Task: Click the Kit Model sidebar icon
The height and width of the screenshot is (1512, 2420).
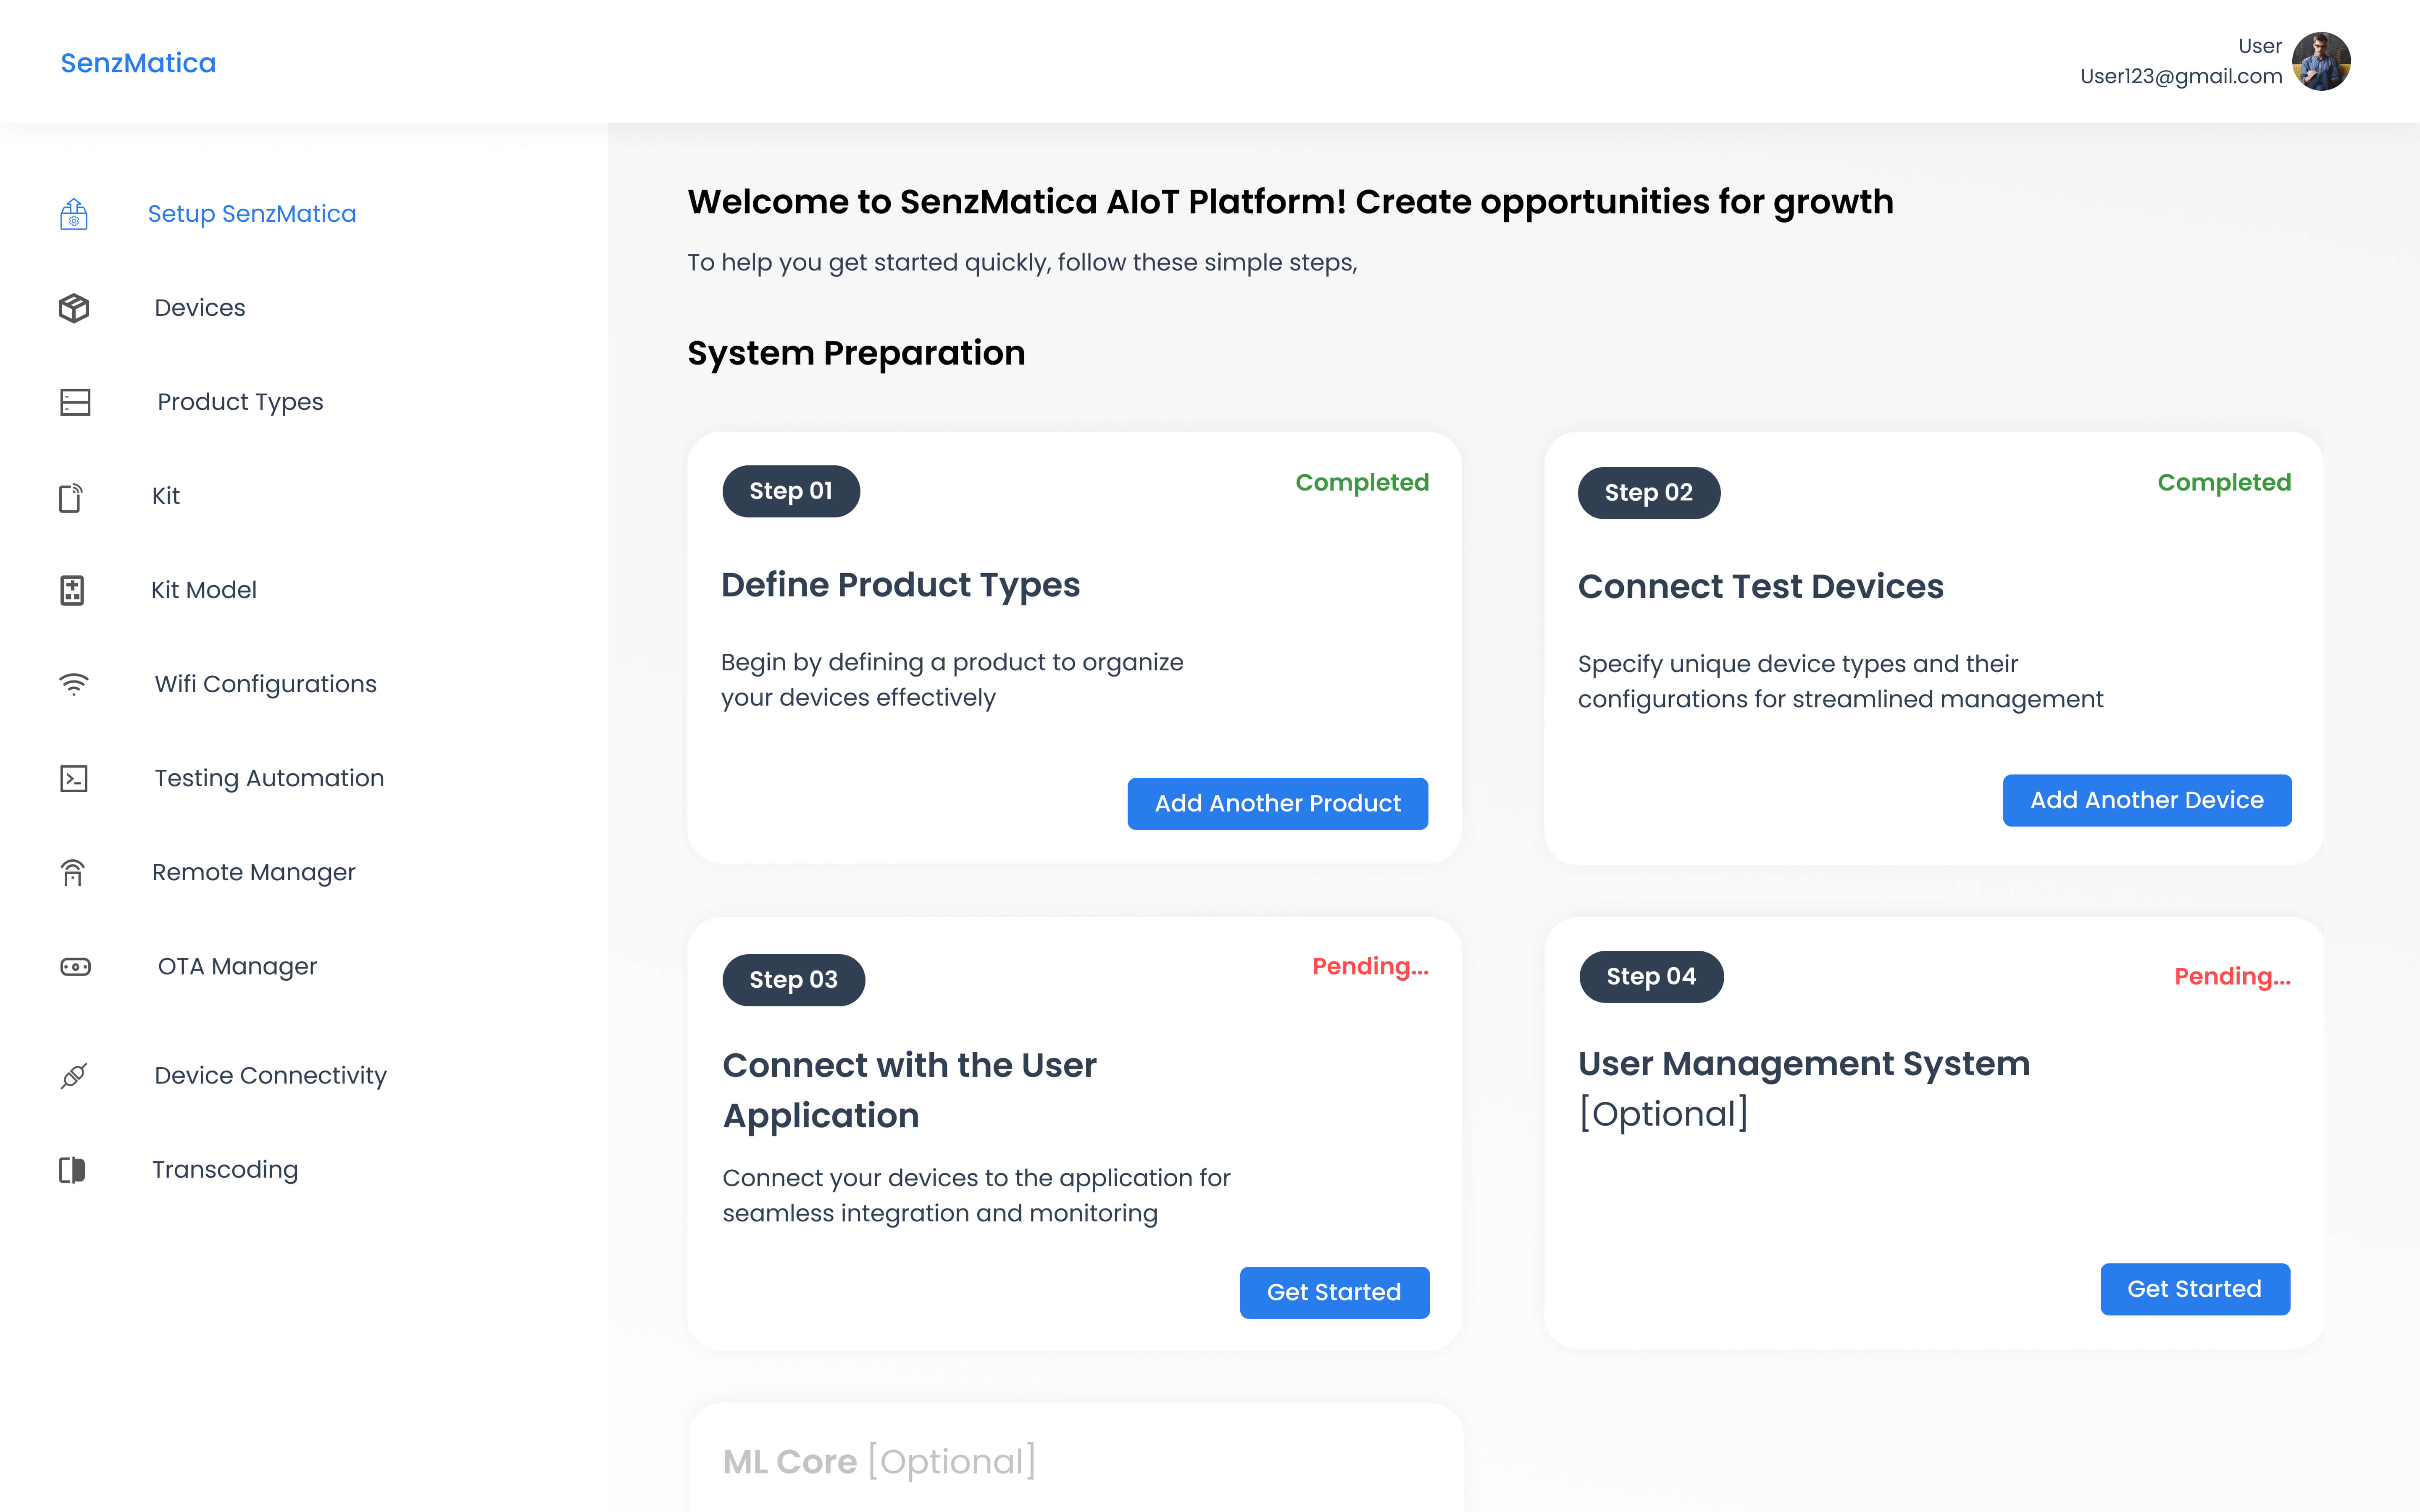Action: coord(72,590)
